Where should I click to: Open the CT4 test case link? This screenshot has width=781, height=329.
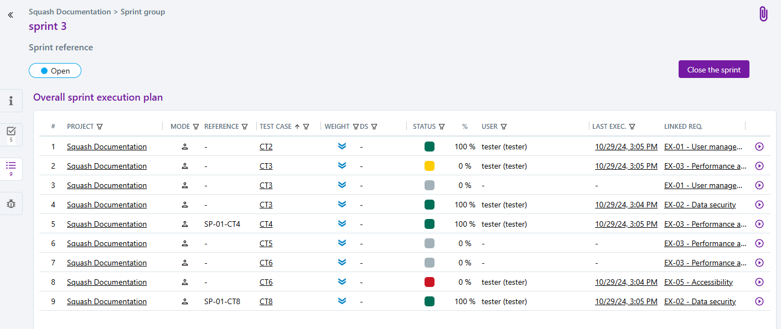(x=266, y=224)
